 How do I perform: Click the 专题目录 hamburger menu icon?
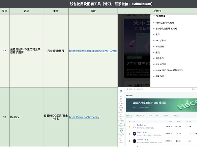(154, 16)
